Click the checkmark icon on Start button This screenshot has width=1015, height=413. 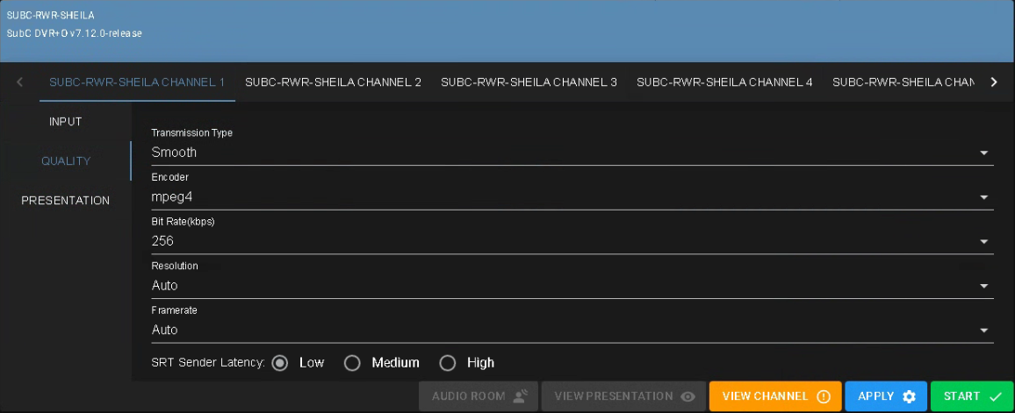coord(995,396)
